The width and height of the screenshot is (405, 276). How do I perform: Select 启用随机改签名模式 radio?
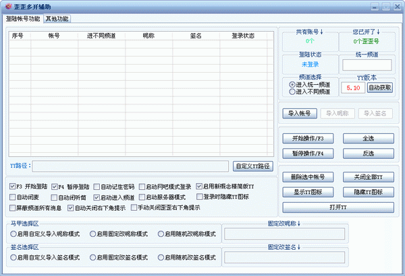[x=161, y=257]
